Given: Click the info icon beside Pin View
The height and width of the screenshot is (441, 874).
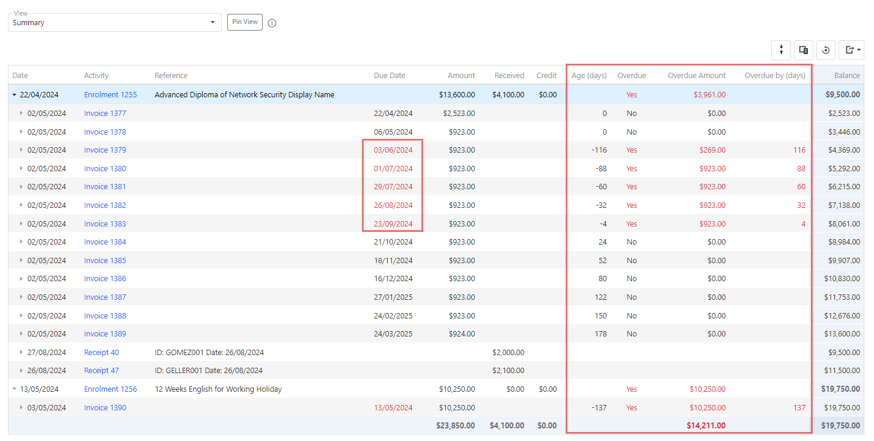Looking at the screenshot, I should 272,23.
